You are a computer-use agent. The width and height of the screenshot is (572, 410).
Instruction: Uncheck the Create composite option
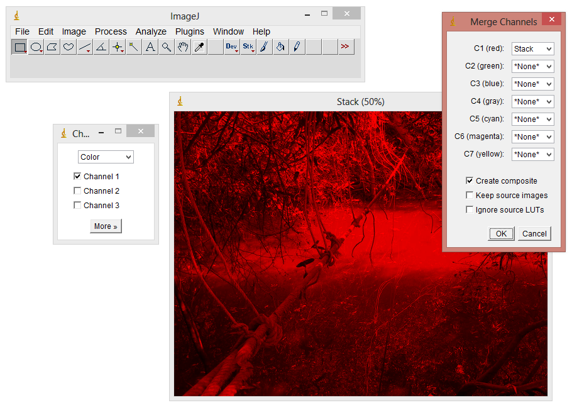click(469, 180)
